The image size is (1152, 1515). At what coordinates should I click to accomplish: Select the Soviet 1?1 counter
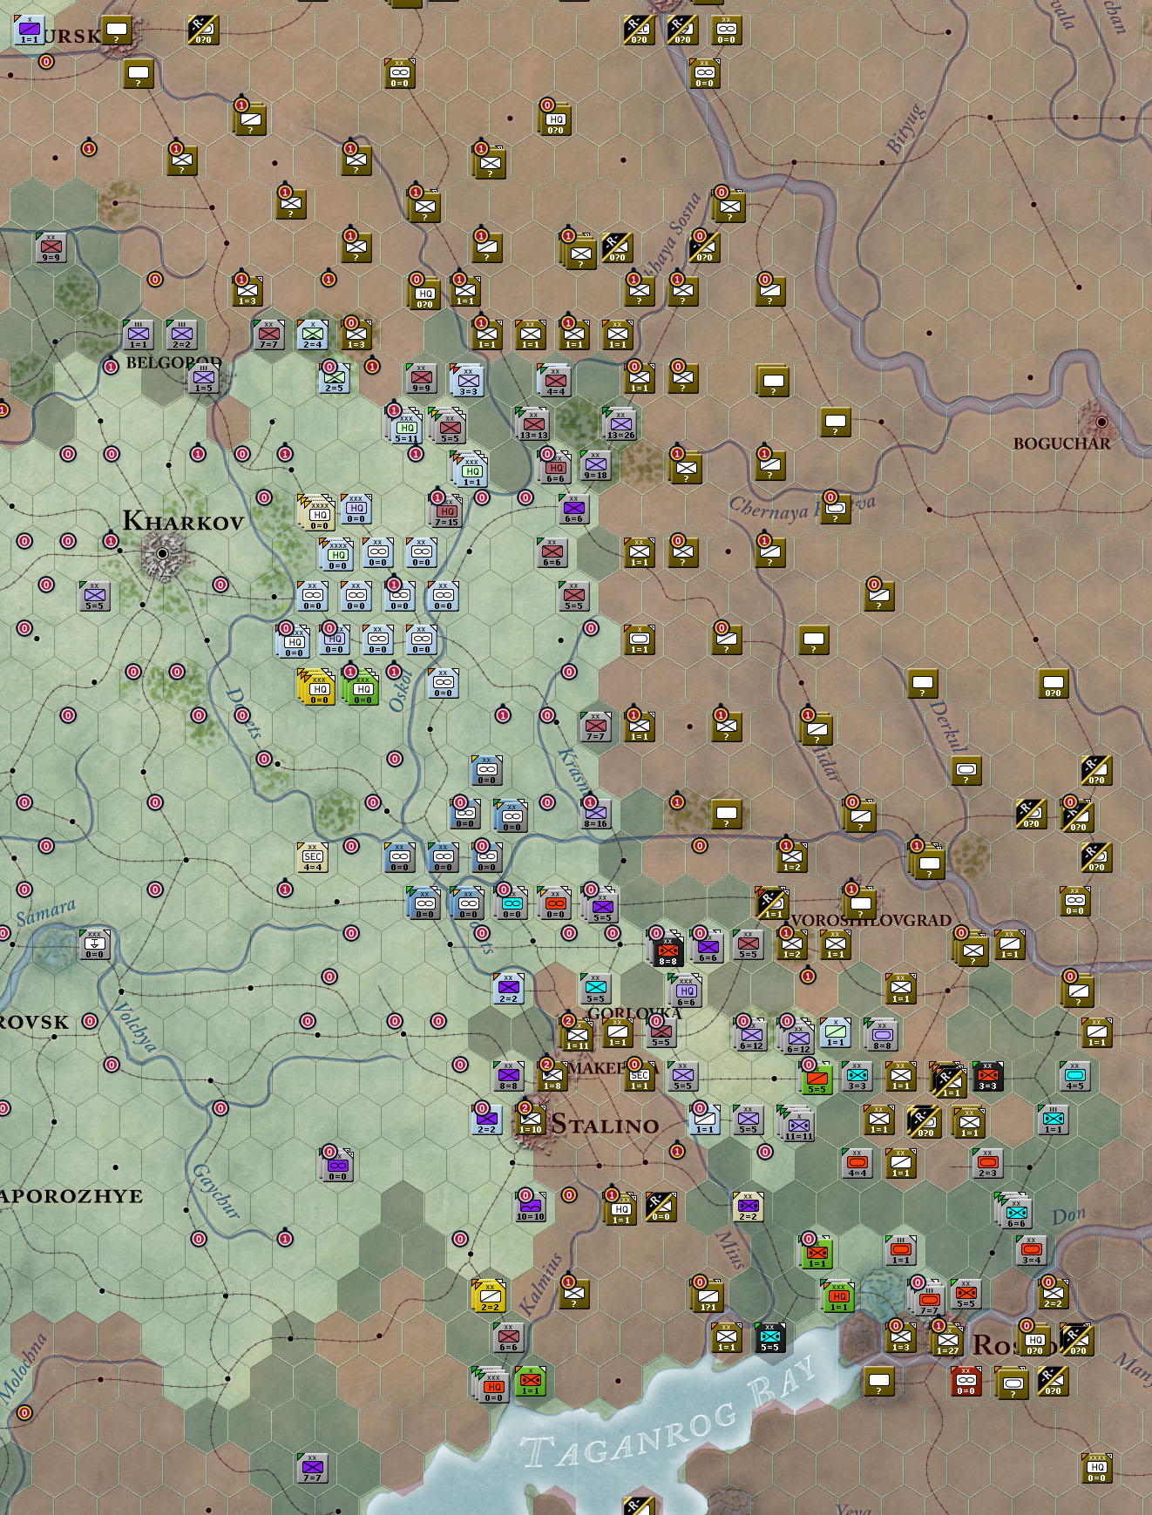[708, 1296]
